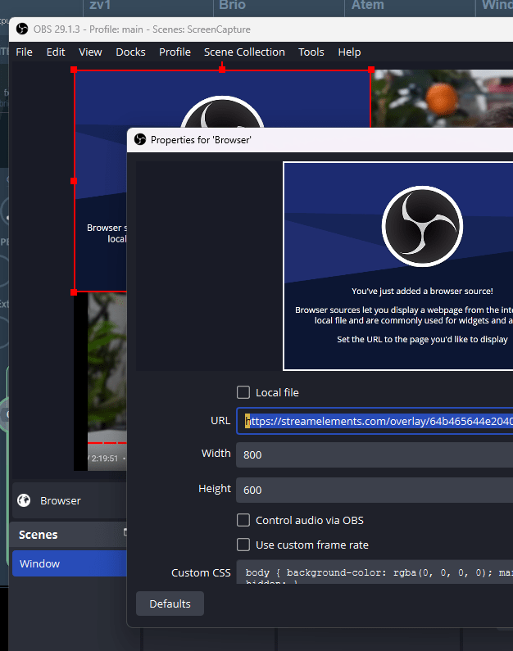Click the Scenes dock pop-out icon

tap(125, 532)
